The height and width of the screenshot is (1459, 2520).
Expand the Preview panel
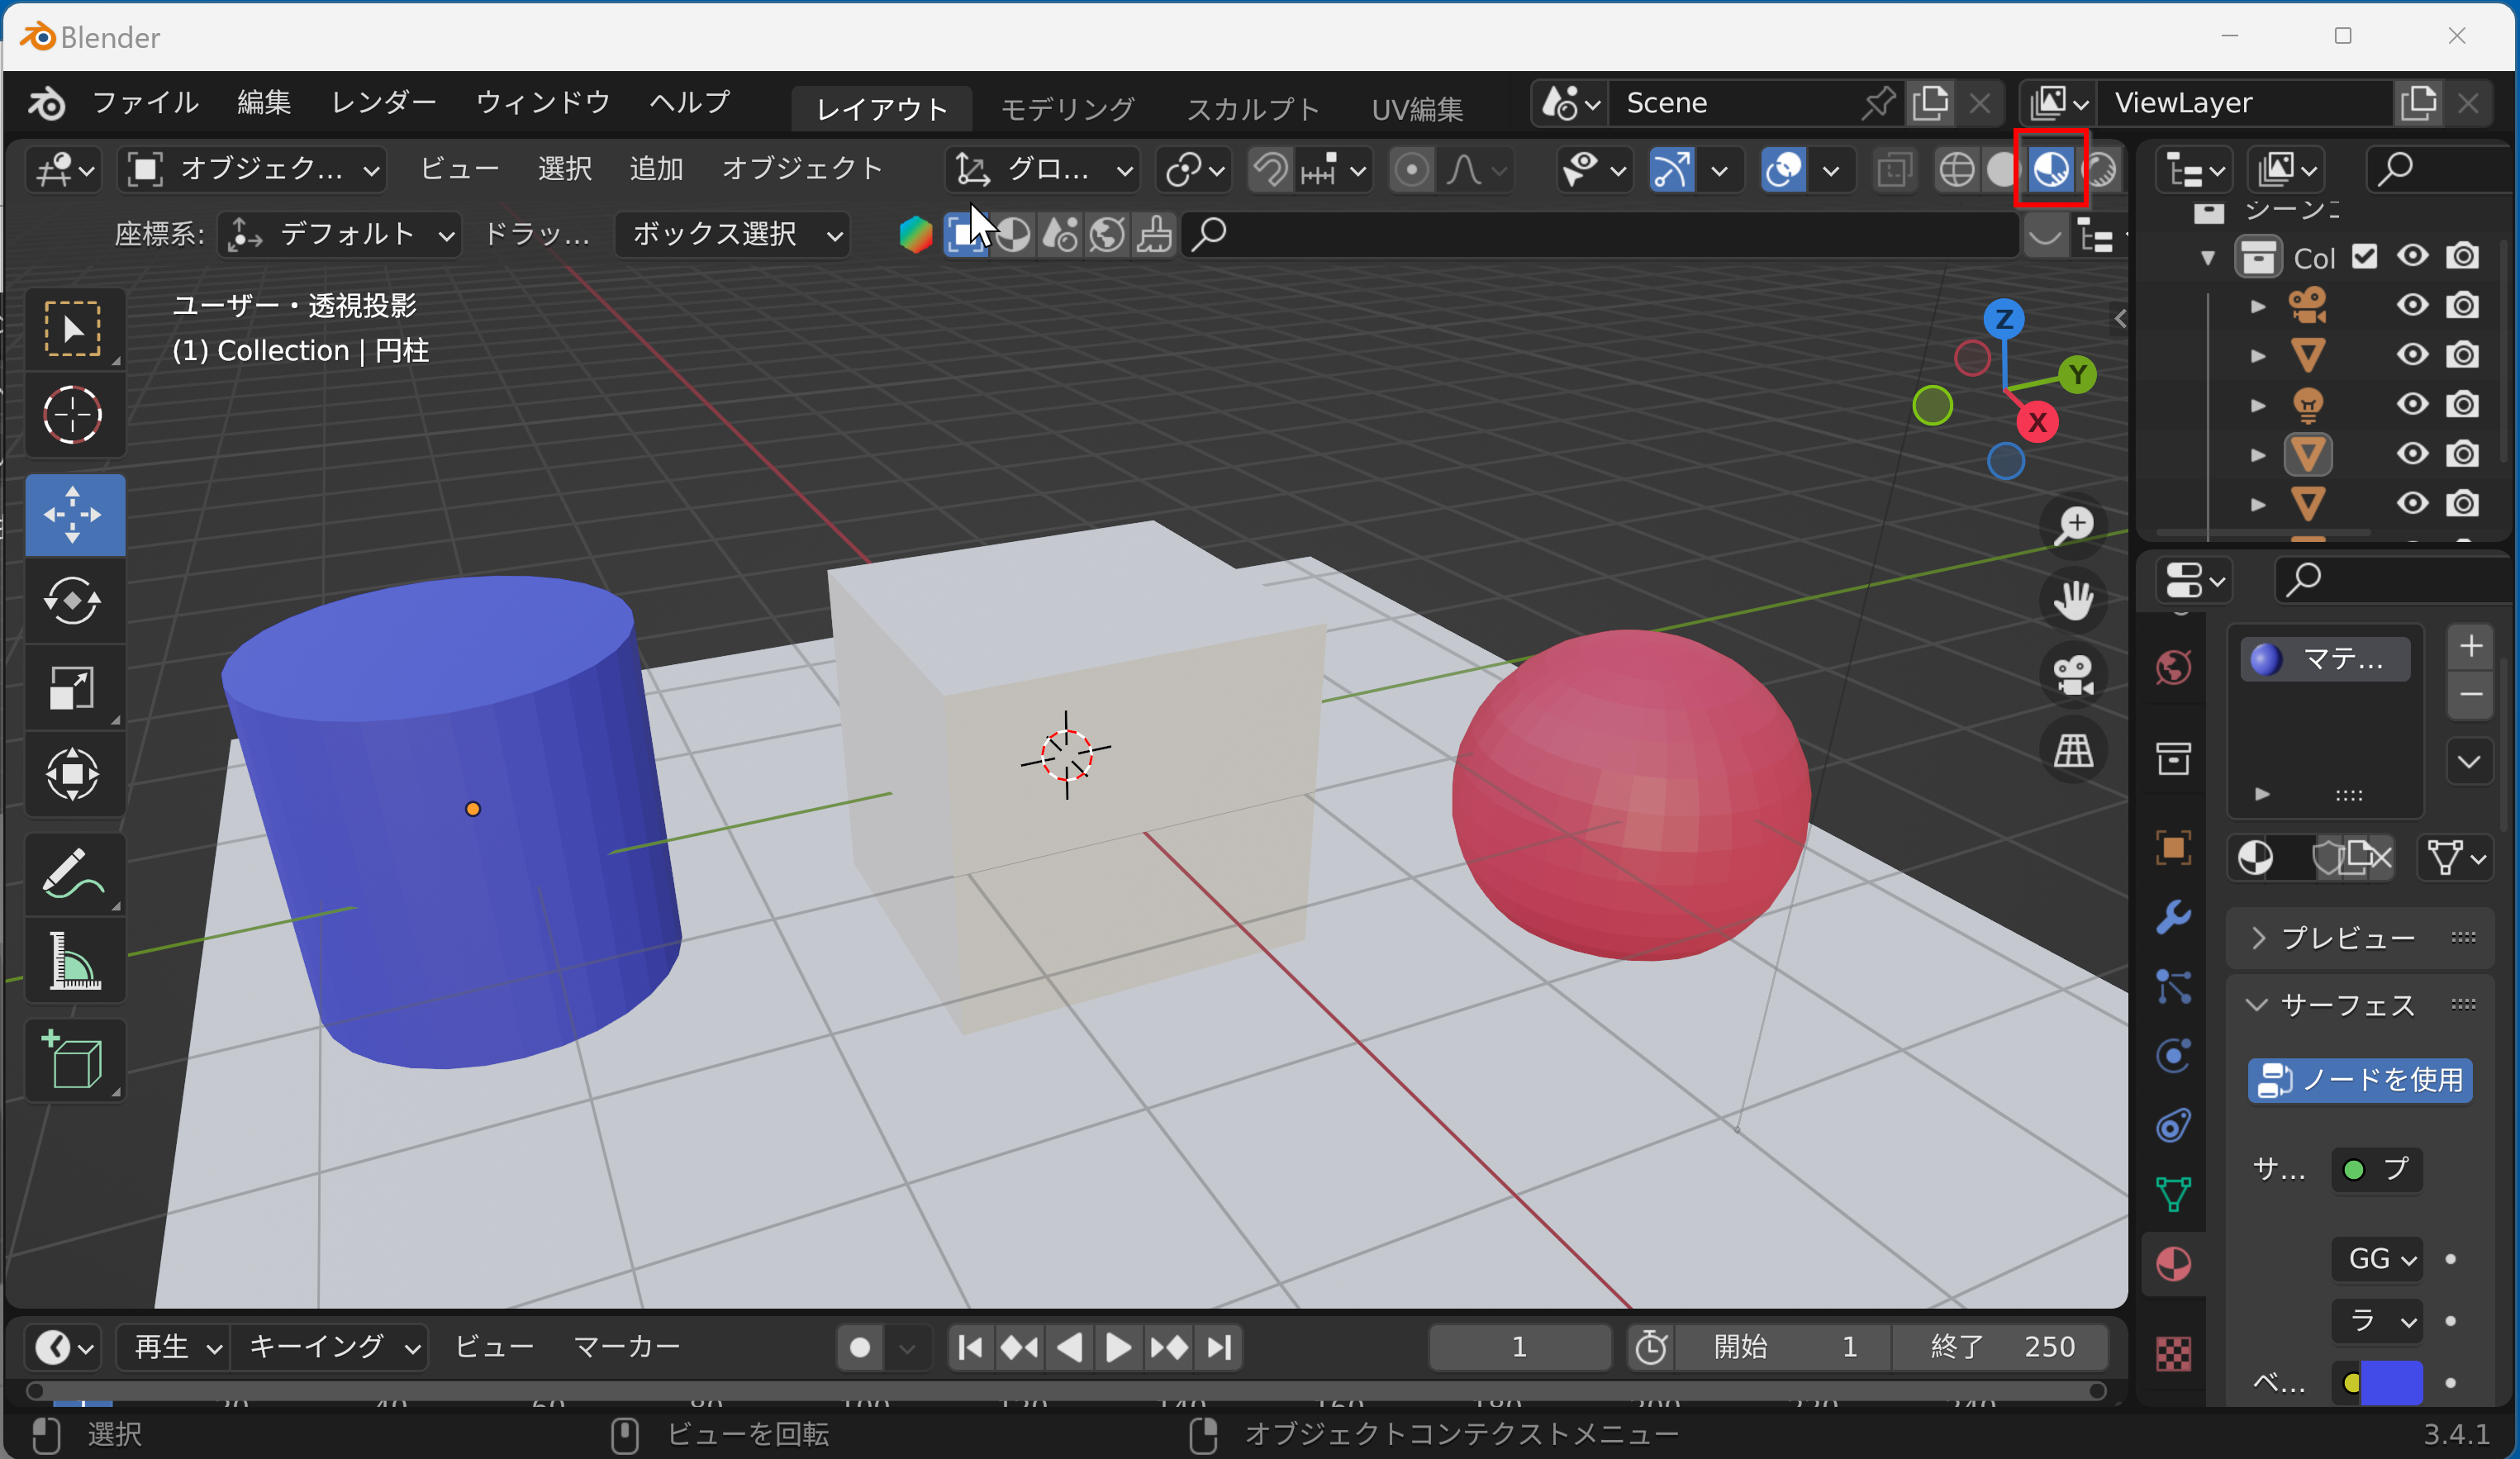[2347, 938]
